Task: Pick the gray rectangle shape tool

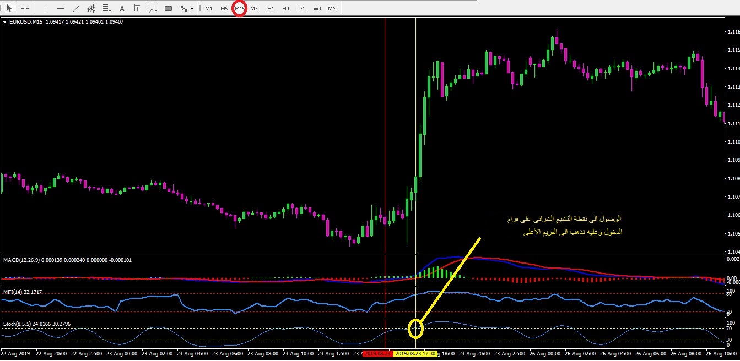Action: [x=169, y=8]
